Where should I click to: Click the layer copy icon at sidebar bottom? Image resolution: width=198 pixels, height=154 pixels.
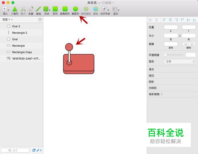pos(34,150)
